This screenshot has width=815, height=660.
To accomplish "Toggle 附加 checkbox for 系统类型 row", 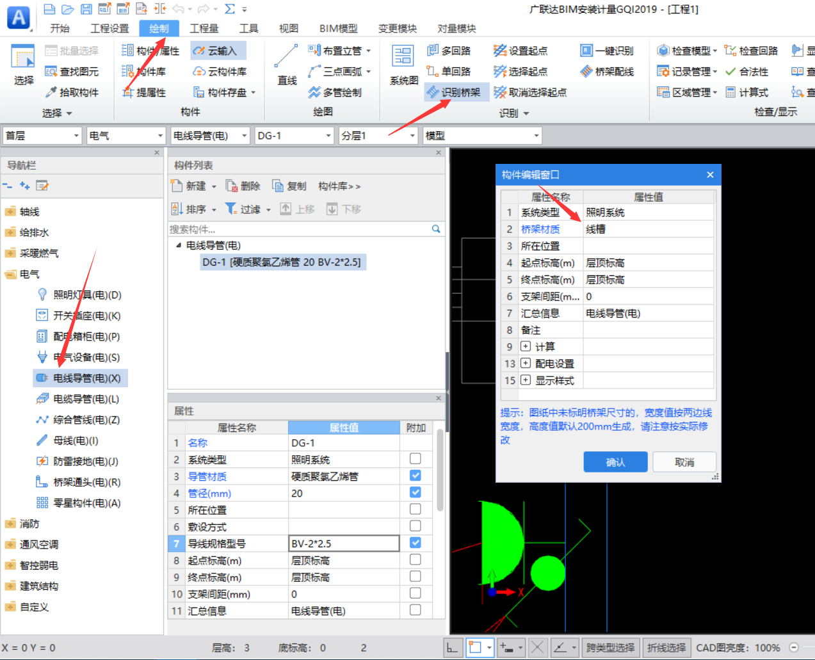I will 416,459.
